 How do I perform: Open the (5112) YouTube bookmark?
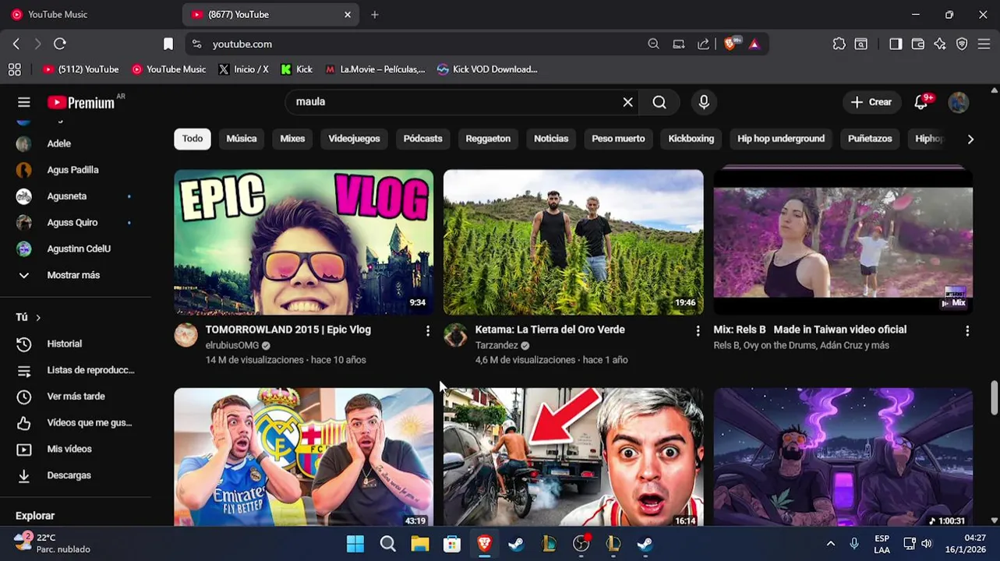pyautogui.click(x=81, y=69)
